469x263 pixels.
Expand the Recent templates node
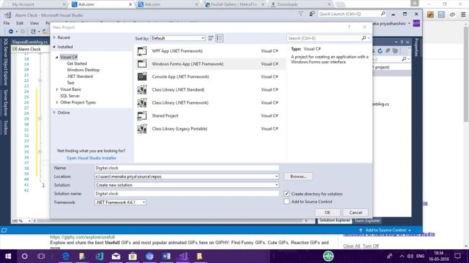click(x=54, y=37)
